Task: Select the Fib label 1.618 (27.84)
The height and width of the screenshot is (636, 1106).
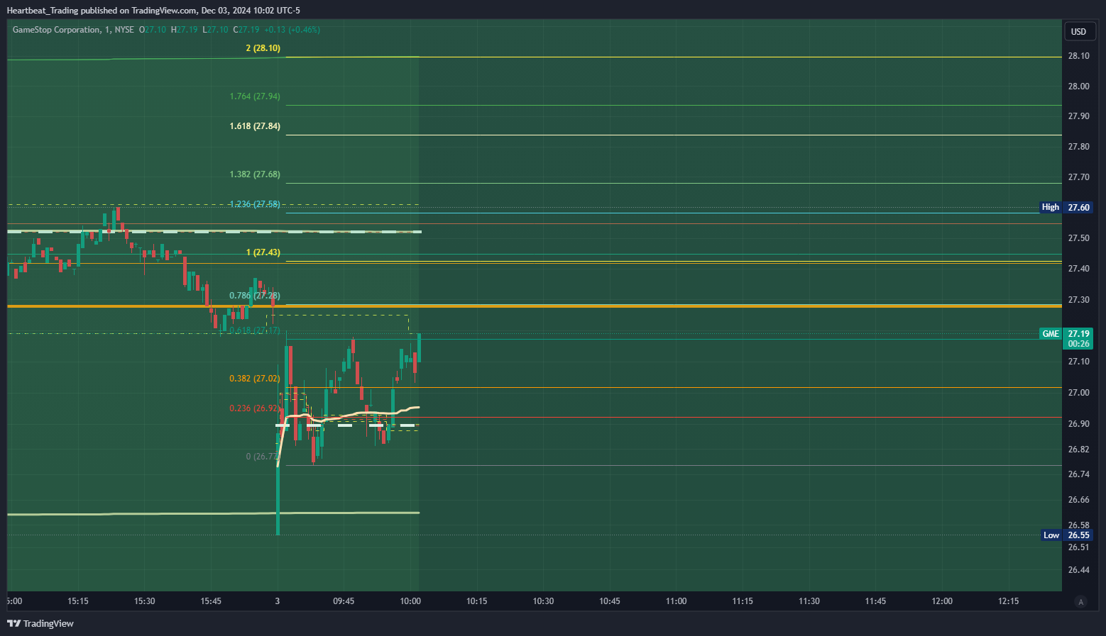Action: 255,126
